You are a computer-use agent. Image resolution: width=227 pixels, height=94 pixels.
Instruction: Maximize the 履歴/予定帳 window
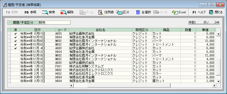pyautogui.click(x=212, y=5)
